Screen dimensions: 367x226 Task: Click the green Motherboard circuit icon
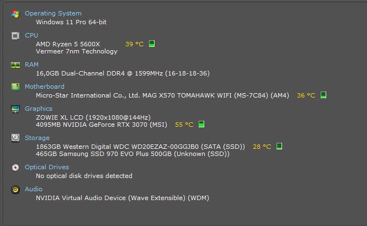click(x=15, y=87)
